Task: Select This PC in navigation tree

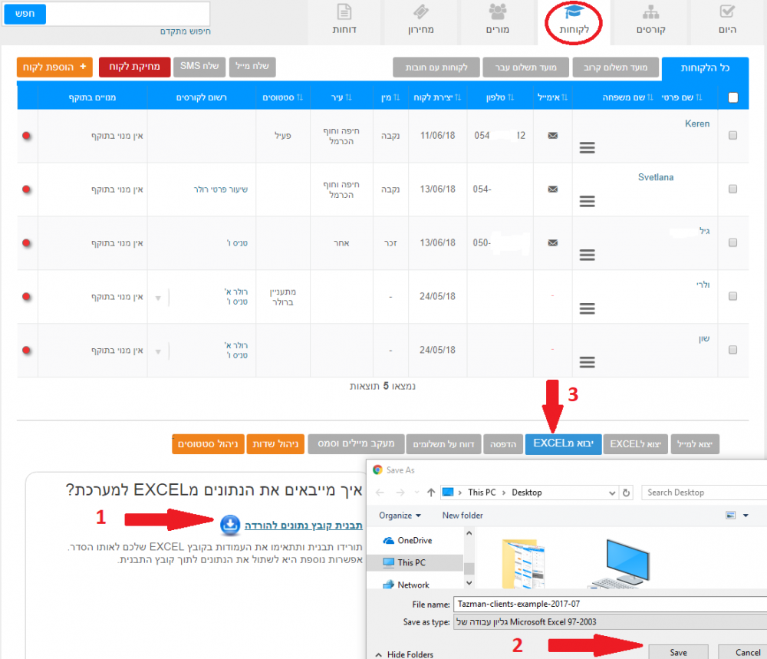Action: (412, 562)
